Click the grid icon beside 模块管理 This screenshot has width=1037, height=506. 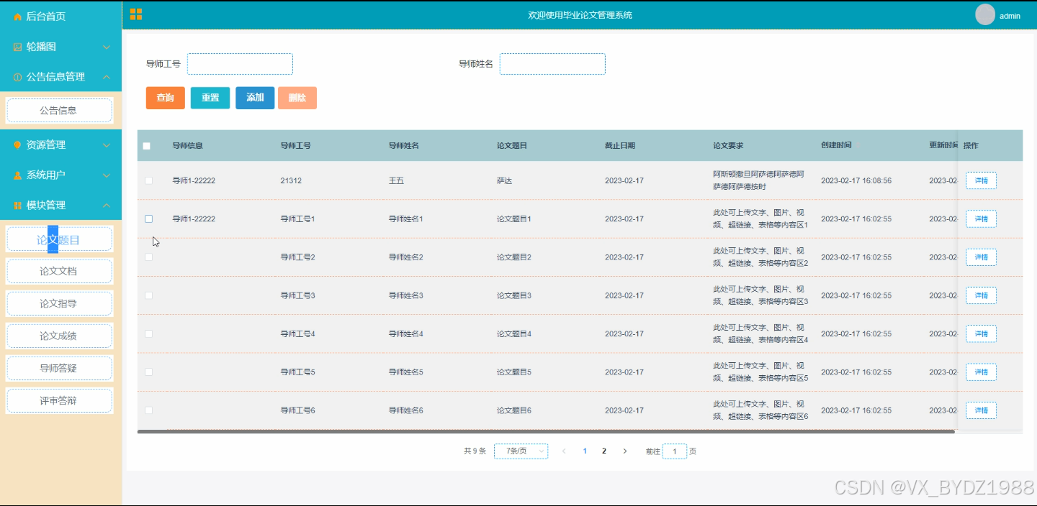(x=18, y=206)
